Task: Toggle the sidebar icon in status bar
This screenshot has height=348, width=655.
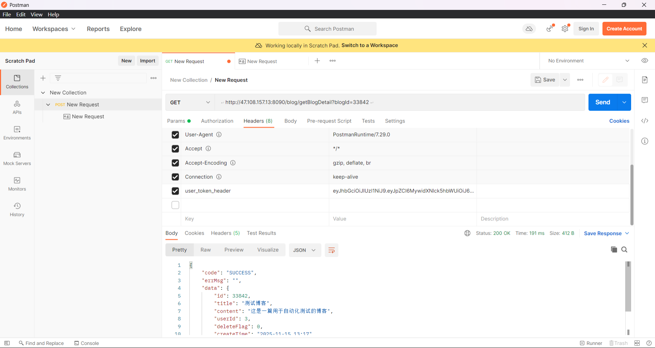Action: point(7,343)
